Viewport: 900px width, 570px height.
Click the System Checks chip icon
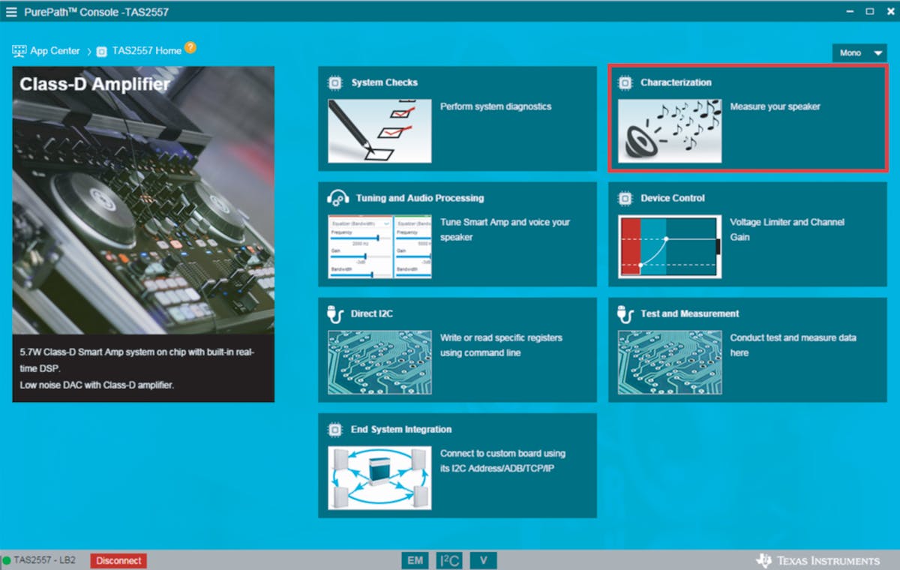point(335,83)
